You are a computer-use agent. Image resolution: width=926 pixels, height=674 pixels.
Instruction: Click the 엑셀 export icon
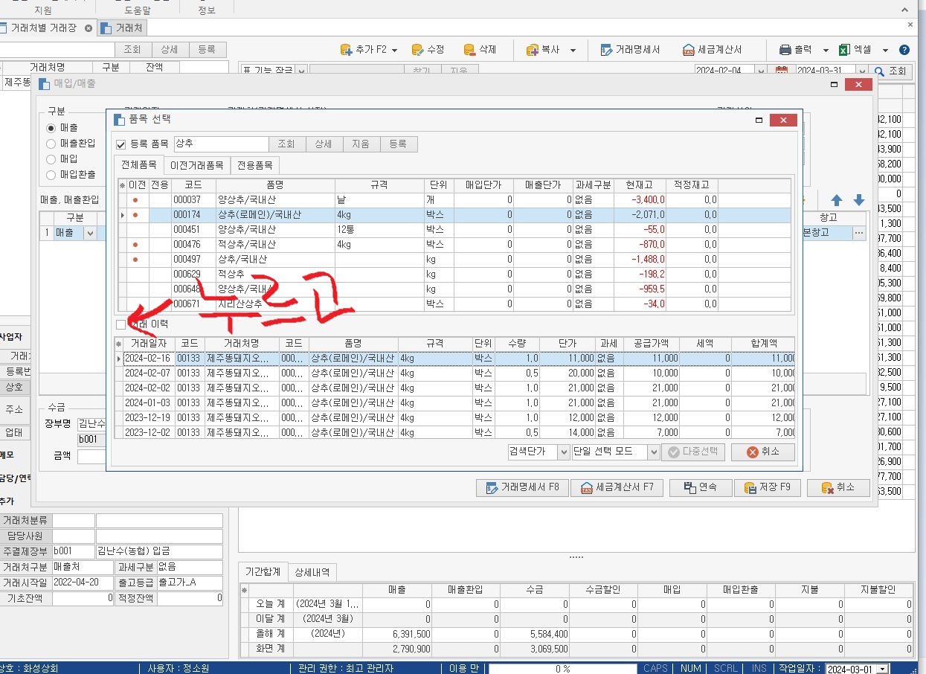pyautogui.click(x=844, y=50)
